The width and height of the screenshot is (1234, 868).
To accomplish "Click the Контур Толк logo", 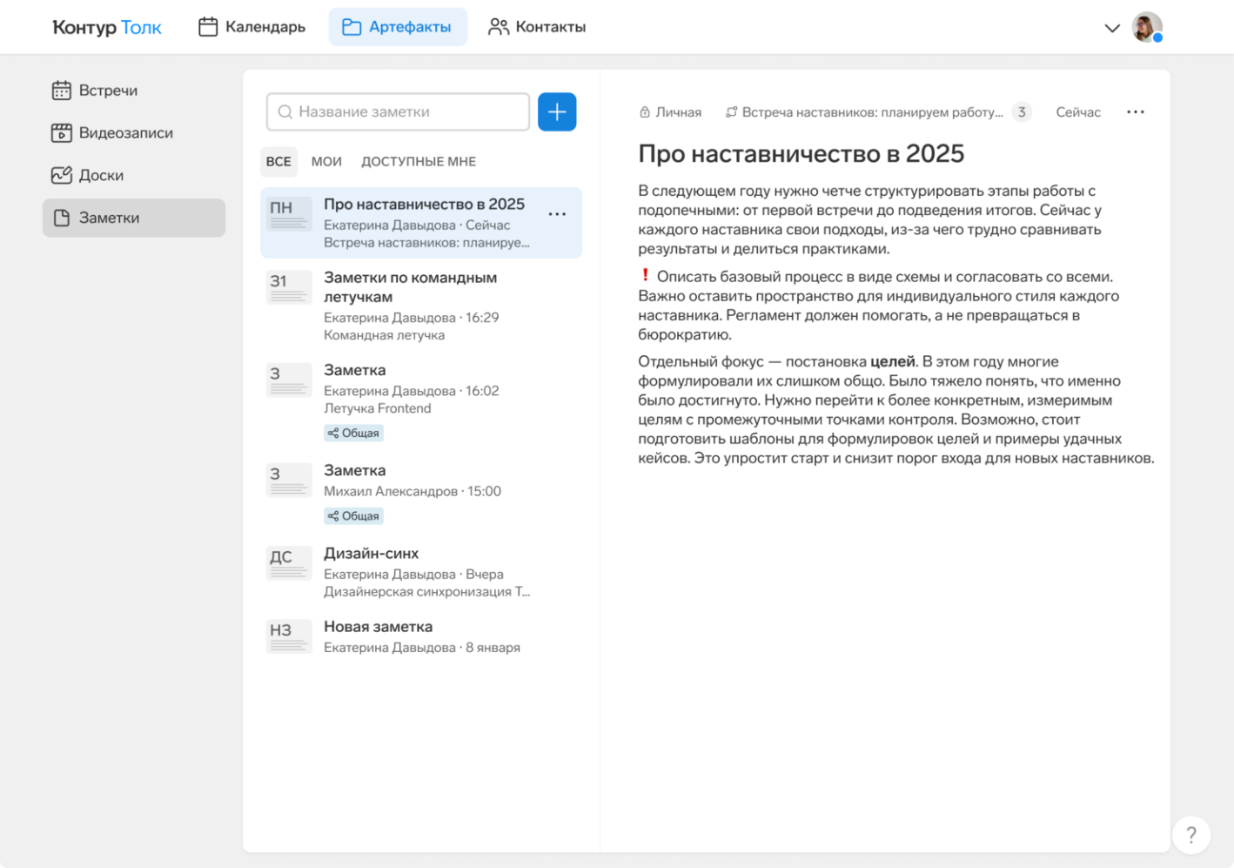I will tap(107, 27).
